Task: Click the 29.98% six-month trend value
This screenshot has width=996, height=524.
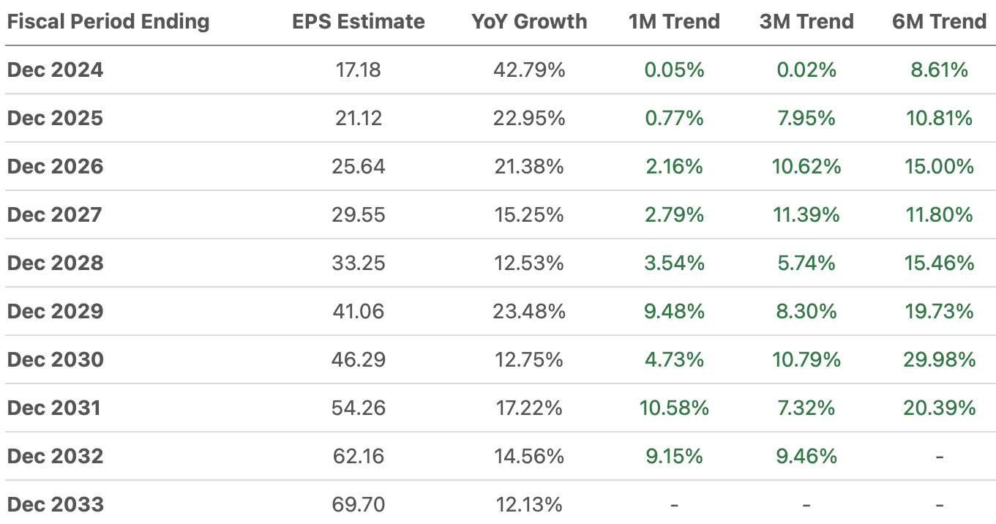Action: pyautogui.click(x=940, y=360)
